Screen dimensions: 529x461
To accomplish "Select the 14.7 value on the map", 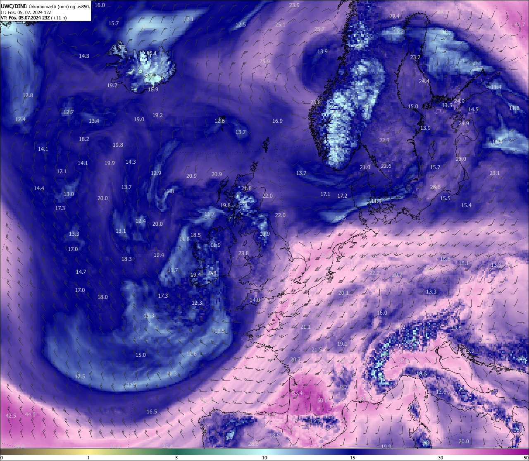I will tap(81, 272).
